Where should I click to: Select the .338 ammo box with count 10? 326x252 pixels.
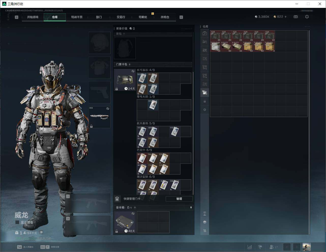pos(270,36)
